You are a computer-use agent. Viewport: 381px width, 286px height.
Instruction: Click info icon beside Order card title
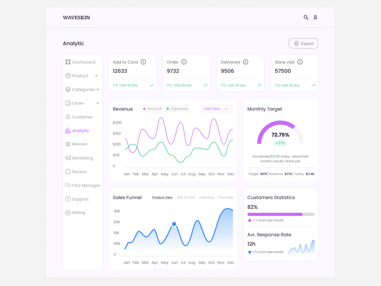[184, 62]
